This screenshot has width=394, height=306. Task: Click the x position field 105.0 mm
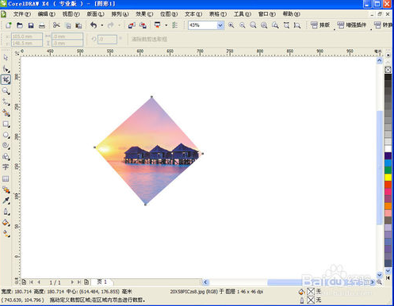(27, 36)
